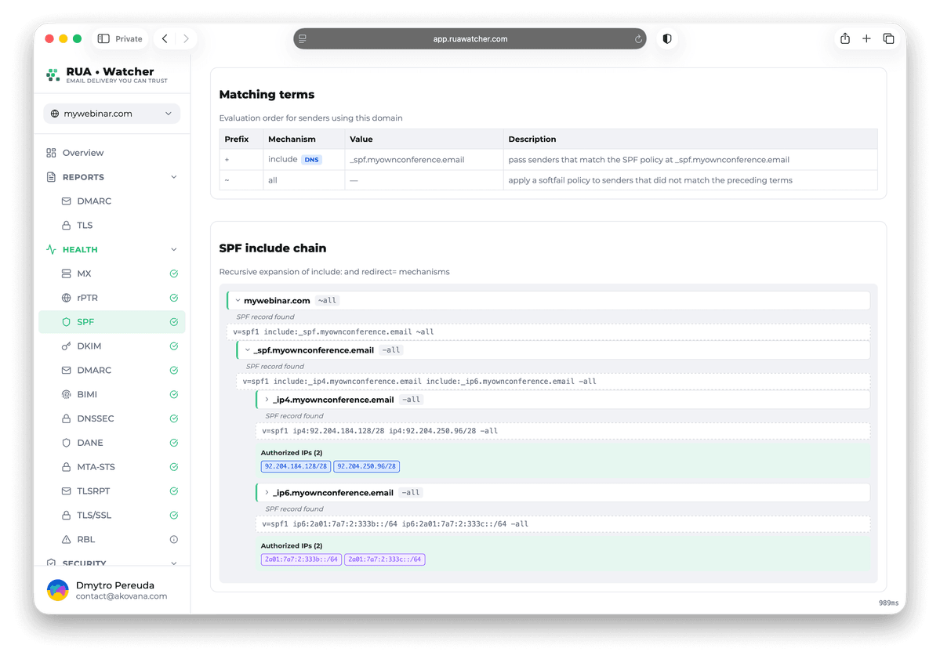
Task: Click the BIMI status check icon
Action: click(x=174, y=394)
